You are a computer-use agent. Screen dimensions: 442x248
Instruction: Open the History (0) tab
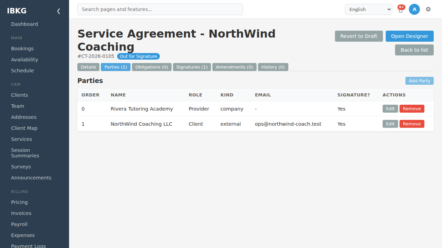(273, 67)
